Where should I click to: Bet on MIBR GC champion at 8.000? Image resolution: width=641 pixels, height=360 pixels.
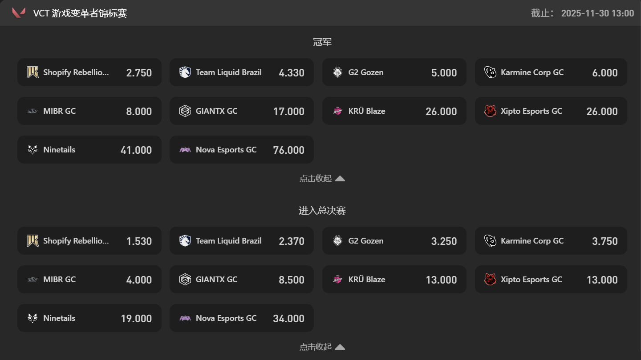(139, 112)
